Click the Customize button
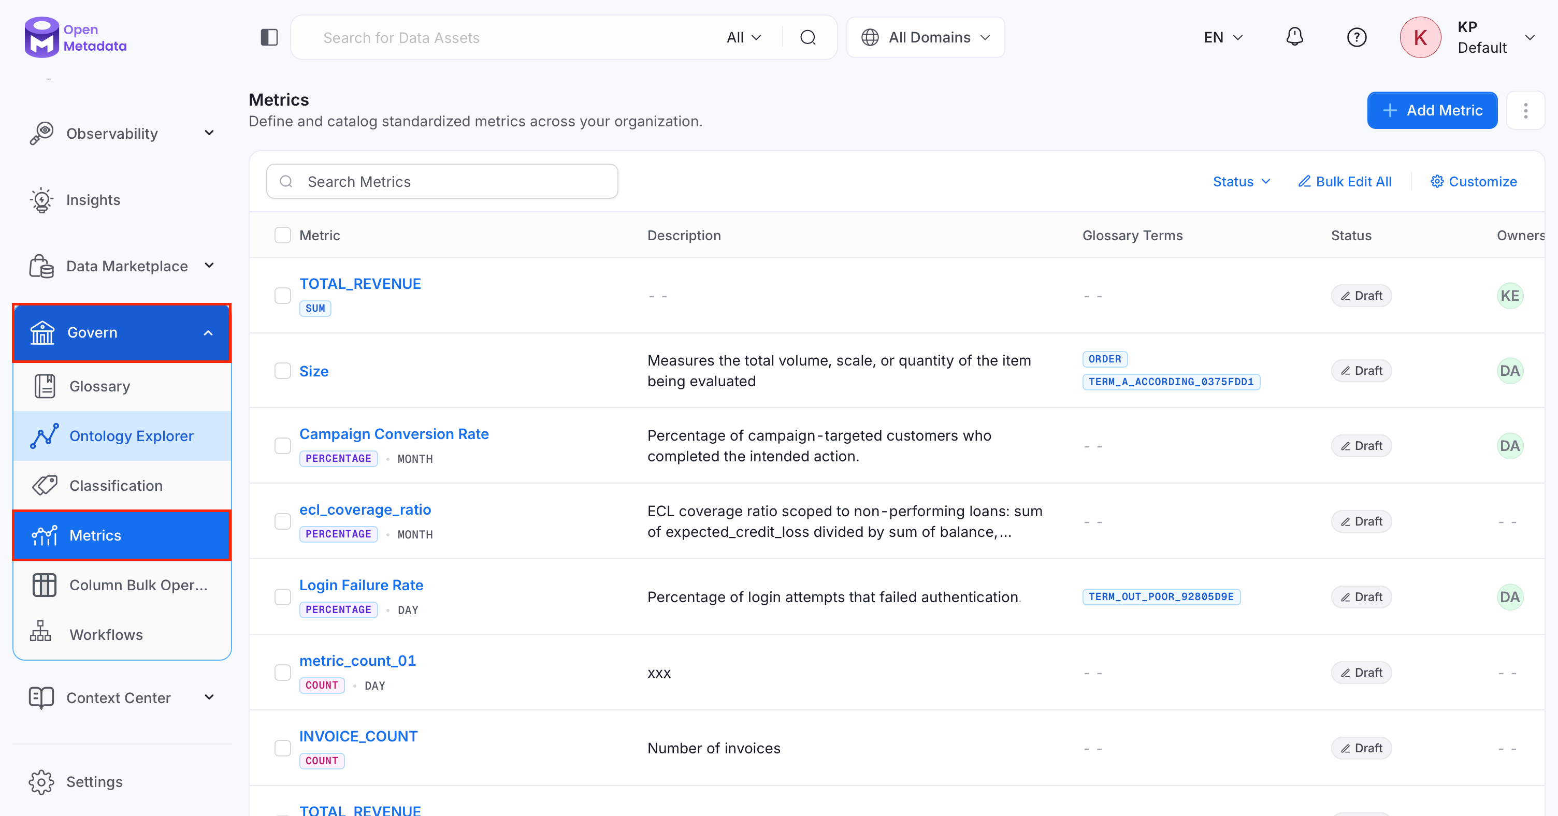The width and height of the screenshot is (1558, 816). pyautogui.click(x=1474, y=181)
